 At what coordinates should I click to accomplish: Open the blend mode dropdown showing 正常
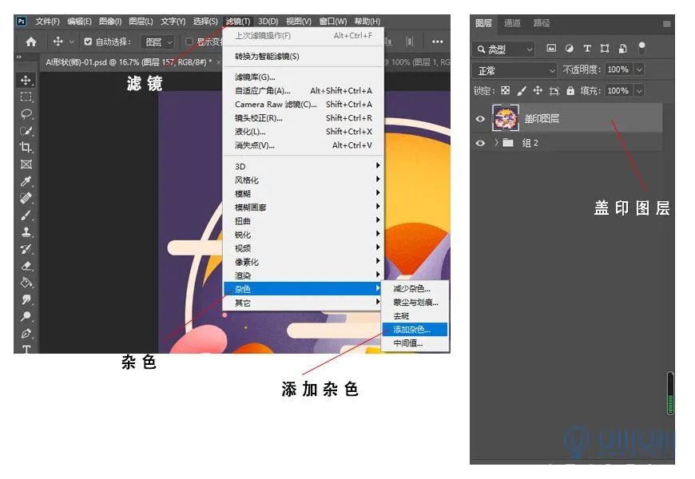[x=514, y=69]
